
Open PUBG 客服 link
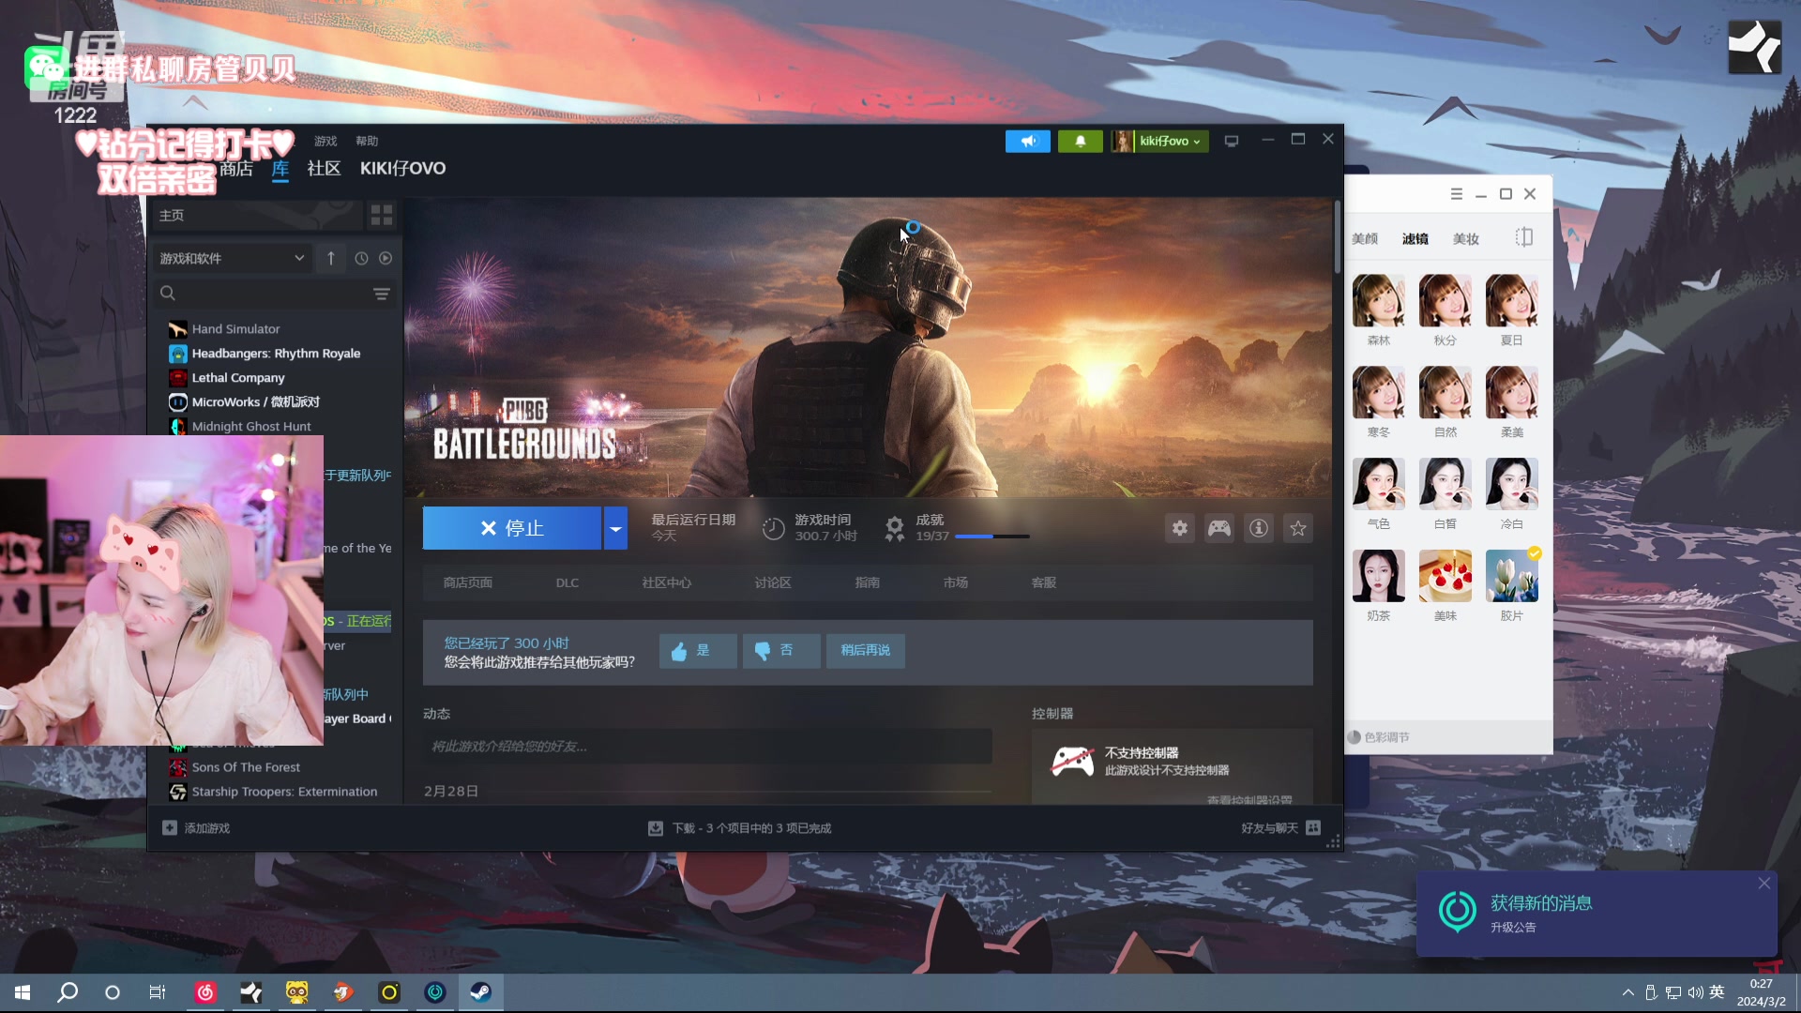click(x=1043, y=582)
